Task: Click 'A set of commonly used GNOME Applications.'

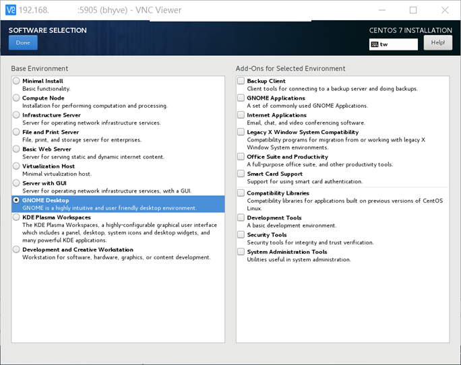Action: click(x=307, y=106)
